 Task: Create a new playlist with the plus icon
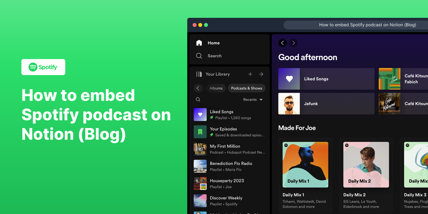point(250,74)
